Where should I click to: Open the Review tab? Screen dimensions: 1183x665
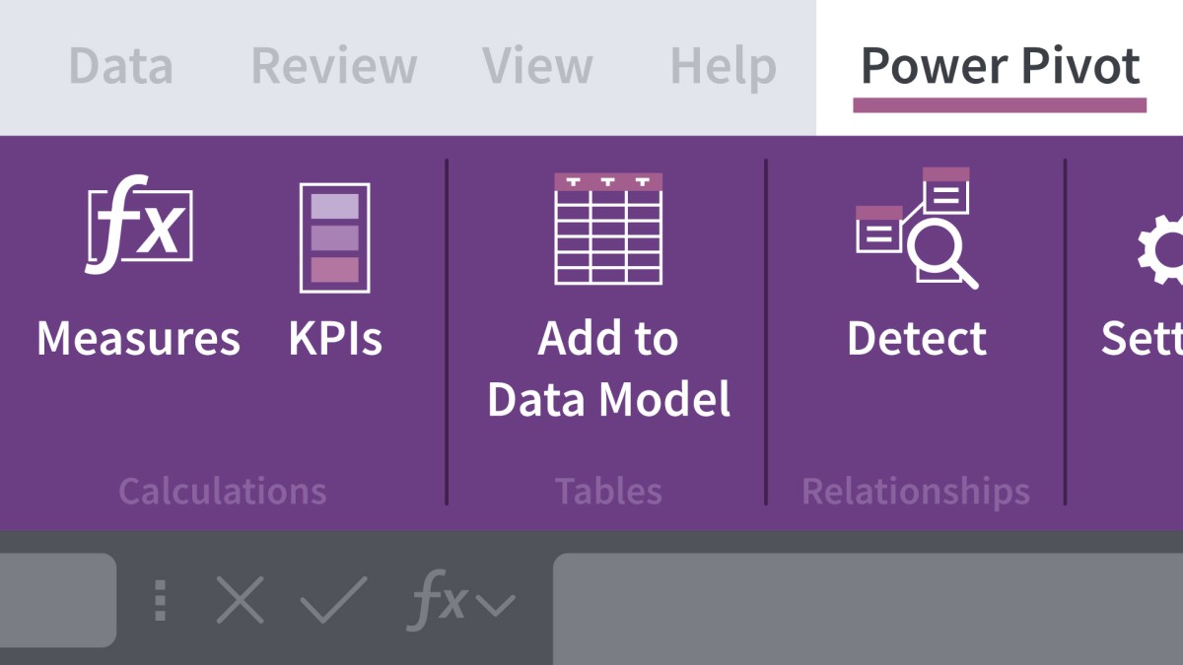(334, 67)
